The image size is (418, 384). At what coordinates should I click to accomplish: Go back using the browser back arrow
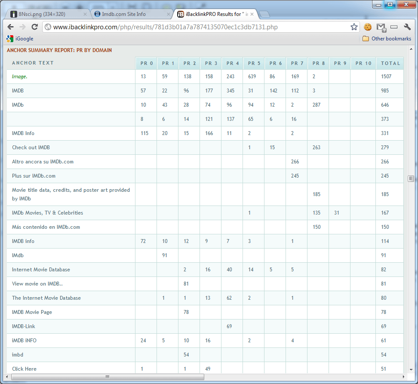(11, 27)
